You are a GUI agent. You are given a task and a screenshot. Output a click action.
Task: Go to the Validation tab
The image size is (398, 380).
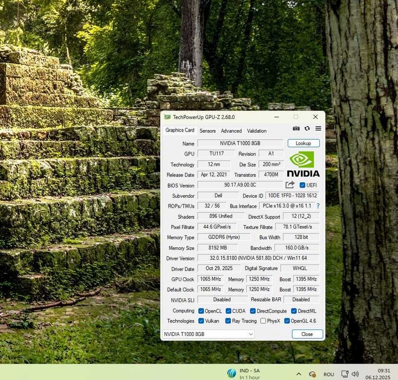pos(257,131)
